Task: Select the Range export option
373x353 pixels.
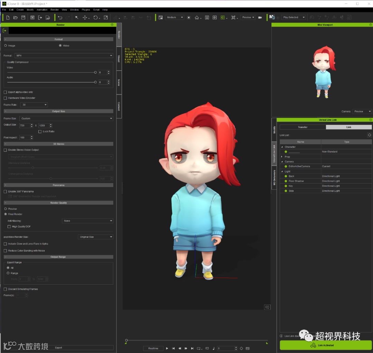Action: (8, 273)
